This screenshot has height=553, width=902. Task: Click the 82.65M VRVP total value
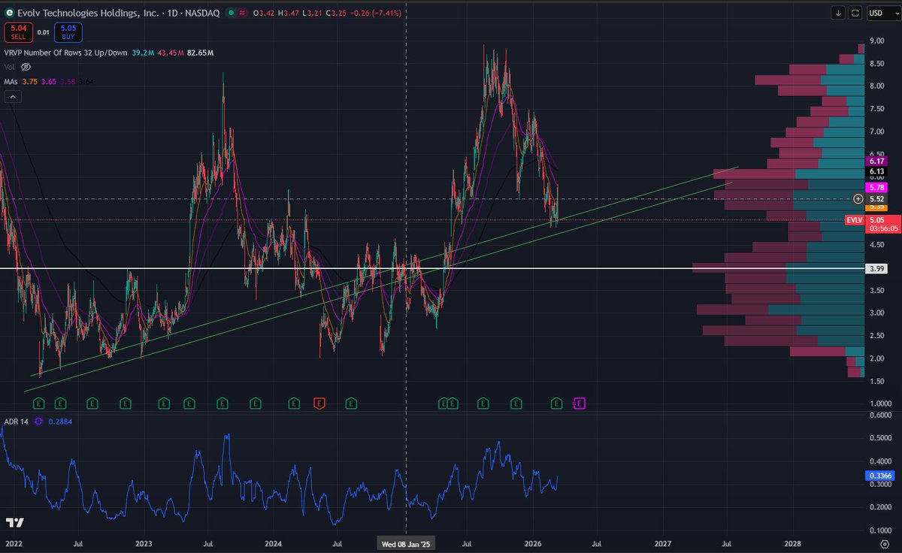(x=201, y=53)
